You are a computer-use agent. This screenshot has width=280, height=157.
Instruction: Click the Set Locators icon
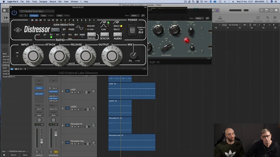pyautogui.click(x=258, y=18)
